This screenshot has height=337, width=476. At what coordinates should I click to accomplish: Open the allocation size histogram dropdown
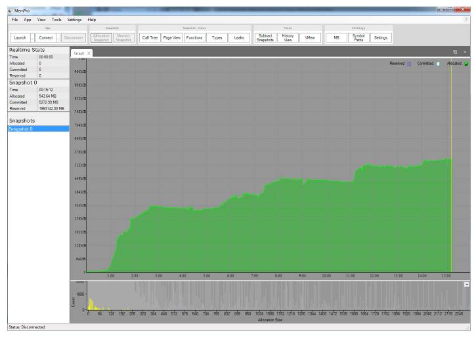click(467, 285)
